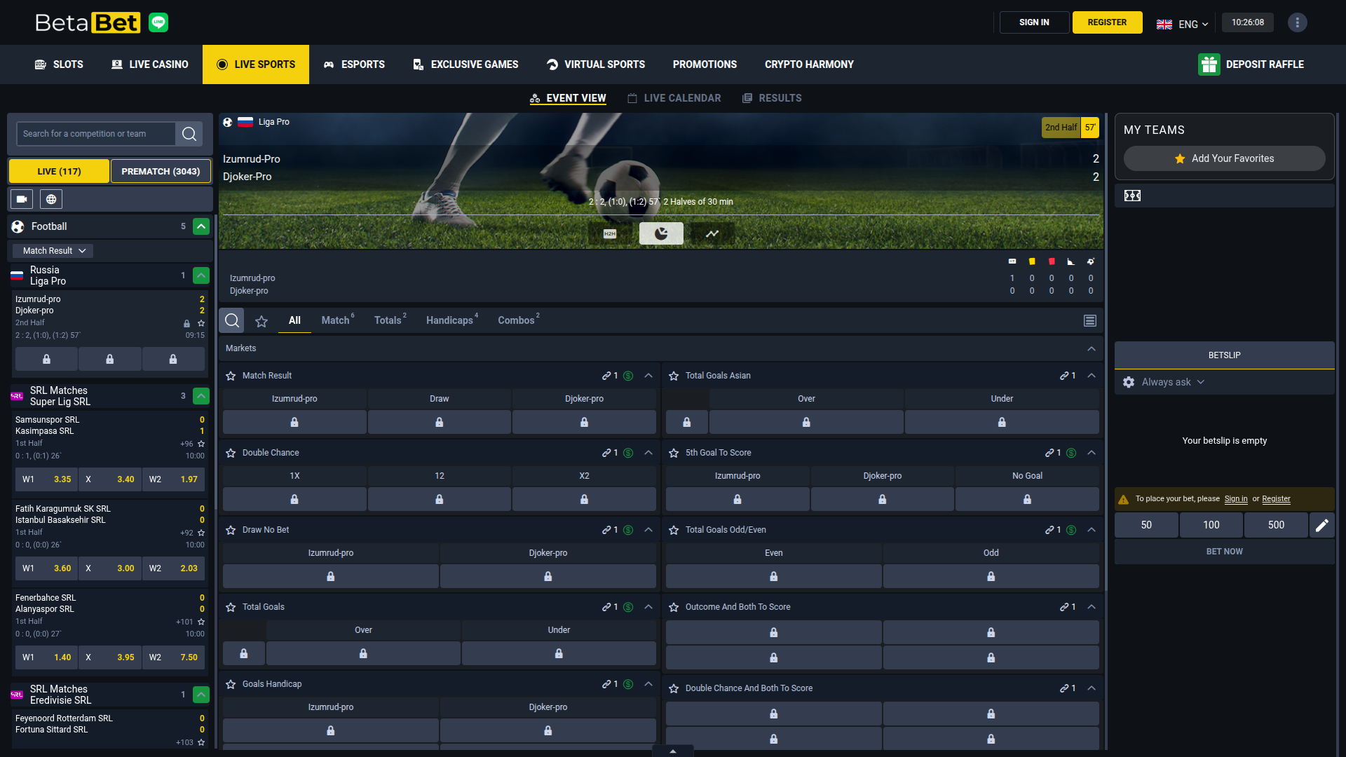Open the Match Result filter dropdown
Screen dimensions: 1346x757
(x=52, y=250)
